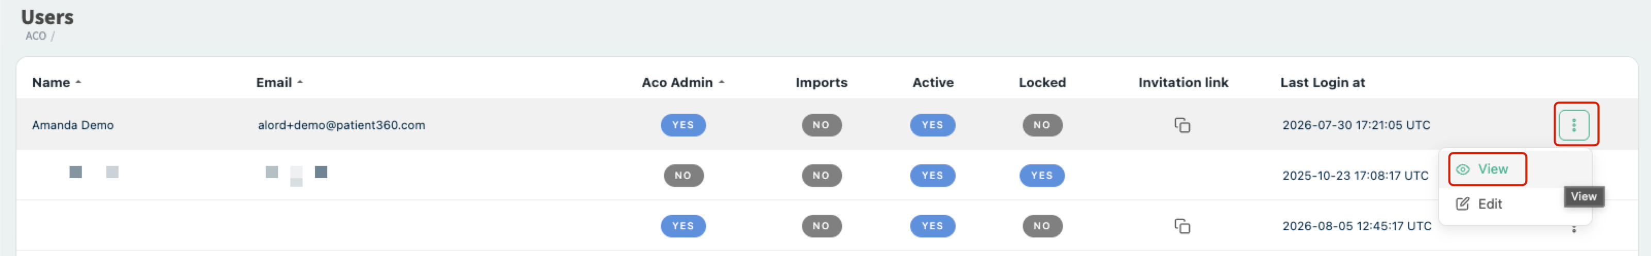The height and width of the screenshot is (256, 1651).
Task: Click the eye icon beside View
Action: tap(1462, 169)
